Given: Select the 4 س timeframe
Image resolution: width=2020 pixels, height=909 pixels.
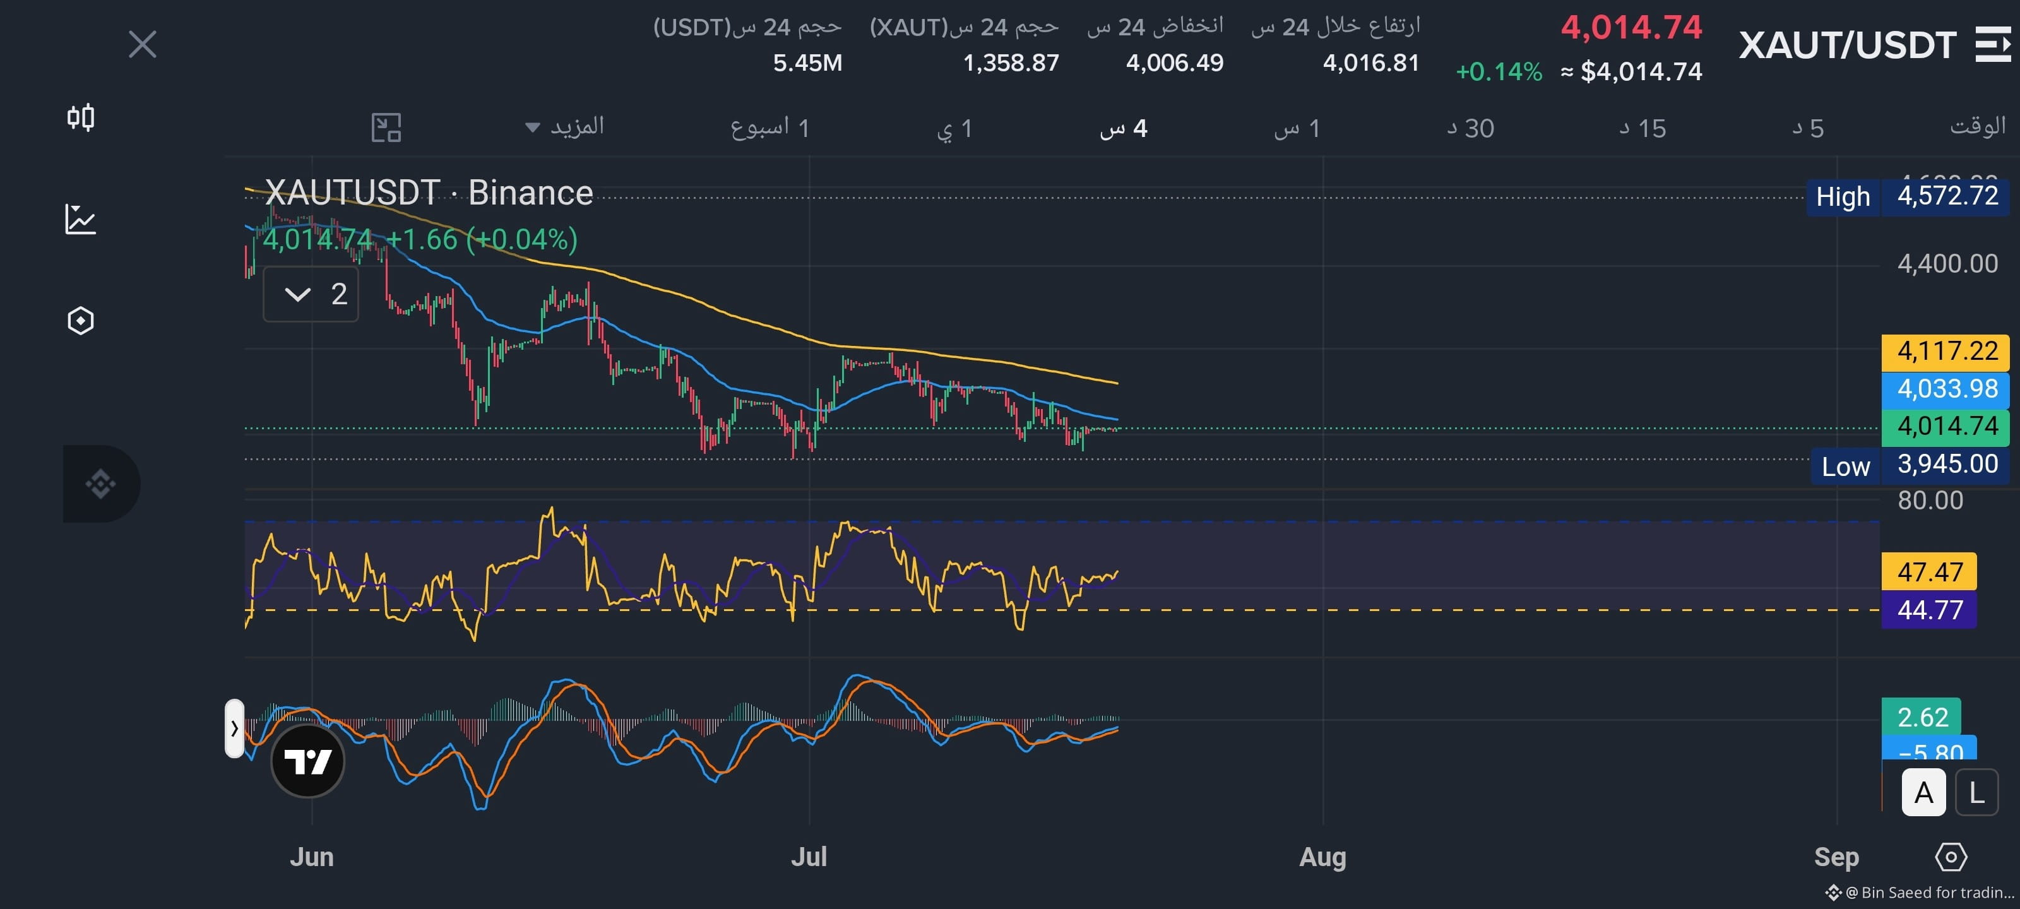Looking at the screenshot, I should (1123, 128).
